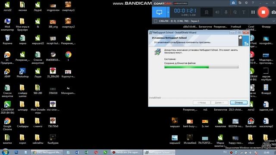
Task: Select the Chrome shortcut labeled '1'
Action: (x=68, y=56)
